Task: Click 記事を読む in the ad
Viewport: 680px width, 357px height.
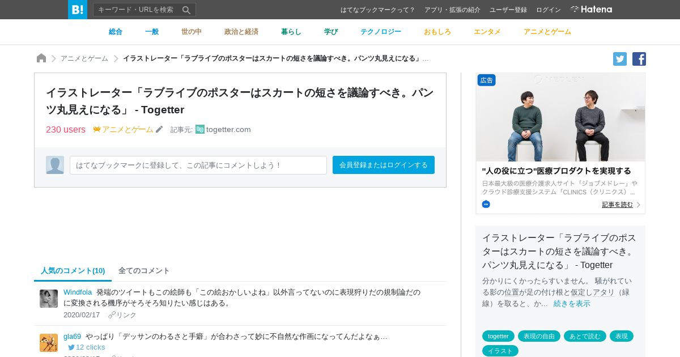Action: point(618,205)
